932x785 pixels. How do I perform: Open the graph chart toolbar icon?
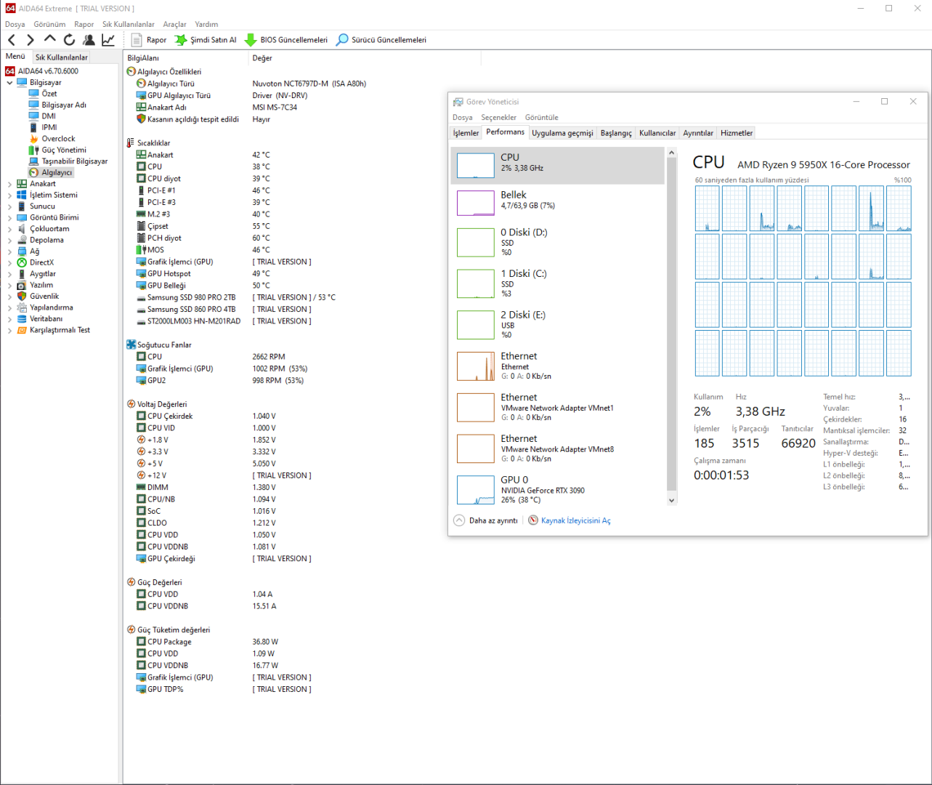(x=108, y=40)
